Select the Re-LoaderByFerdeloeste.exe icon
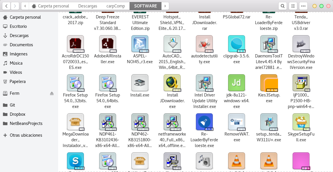Viewport: 333px width, 172px height. pyautogui.click(x=204, y=122)
